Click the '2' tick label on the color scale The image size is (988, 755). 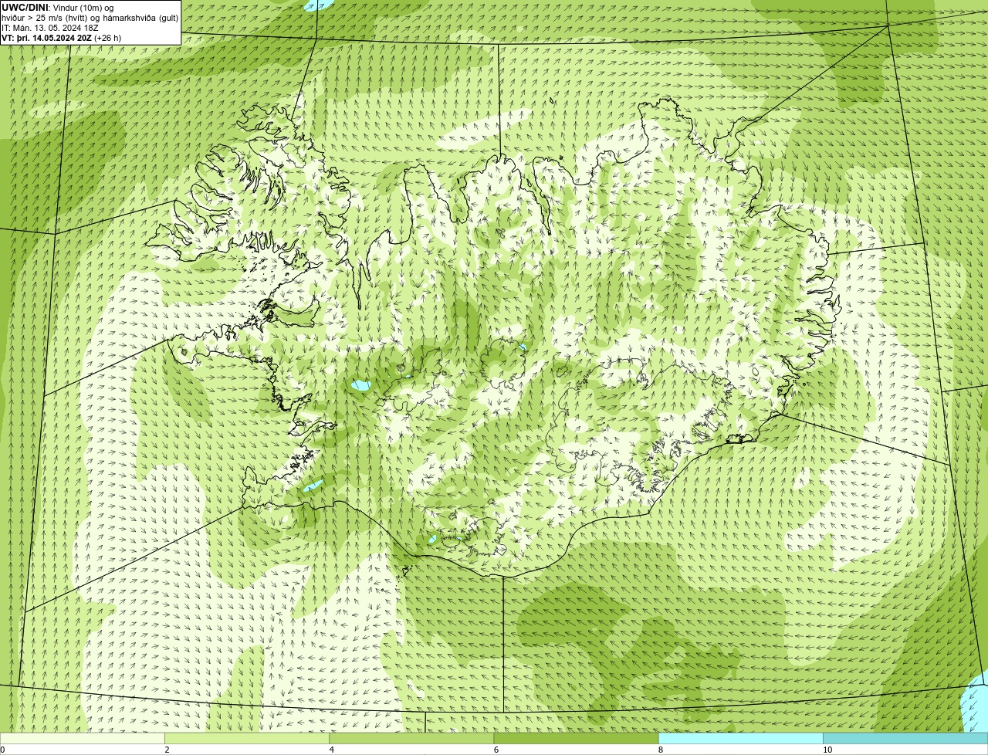(167, 750)
